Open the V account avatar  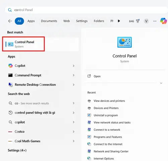[x=146, y=21]
